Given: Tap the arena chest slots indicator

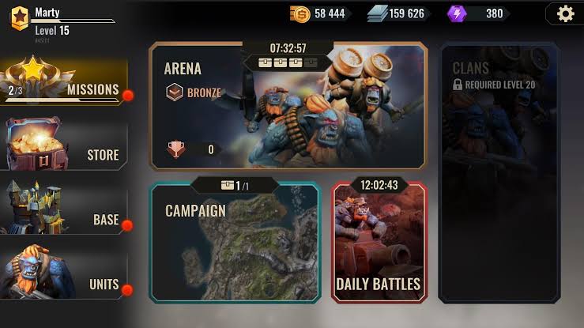Looking at the screenshot, I should tap(288, 62).
